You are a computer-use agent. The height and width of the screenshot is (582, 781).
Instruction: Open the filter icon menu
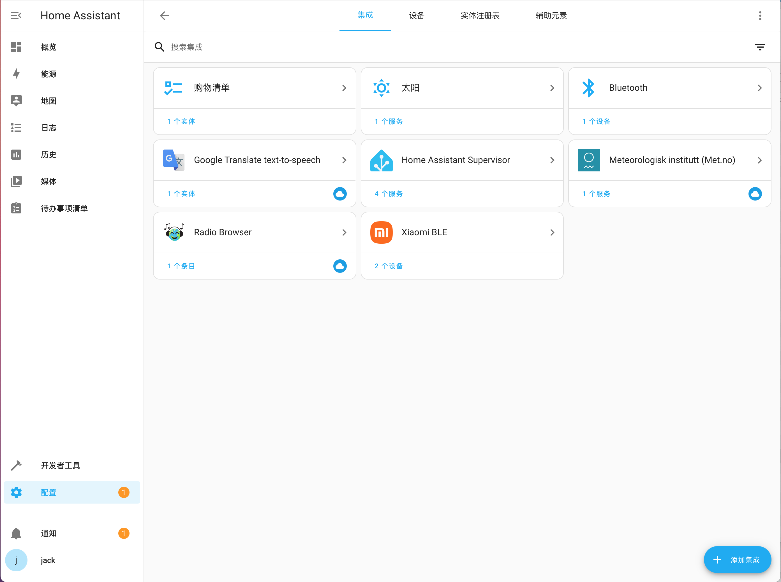click(x=760, y=47)
